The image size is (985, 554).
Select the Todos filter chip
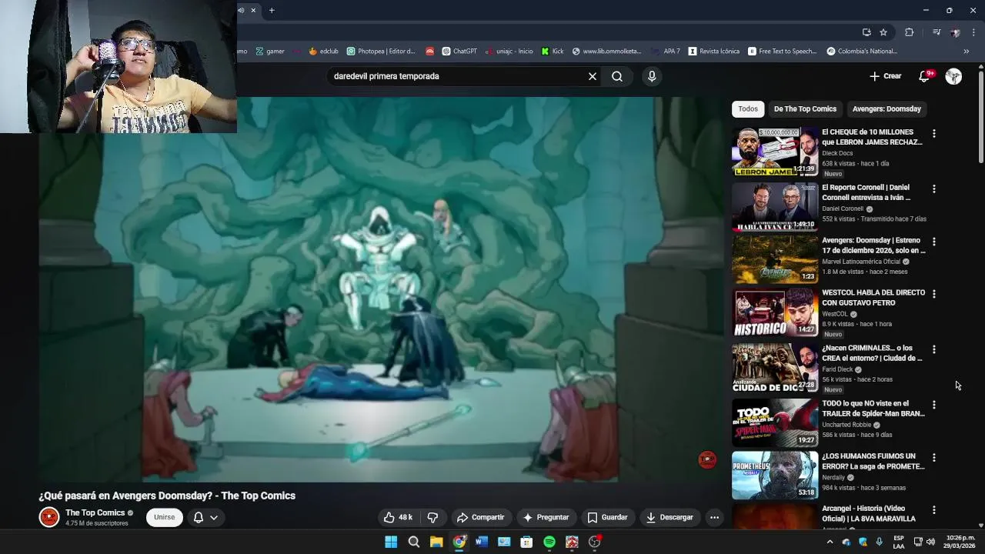(x=748, y=109)
